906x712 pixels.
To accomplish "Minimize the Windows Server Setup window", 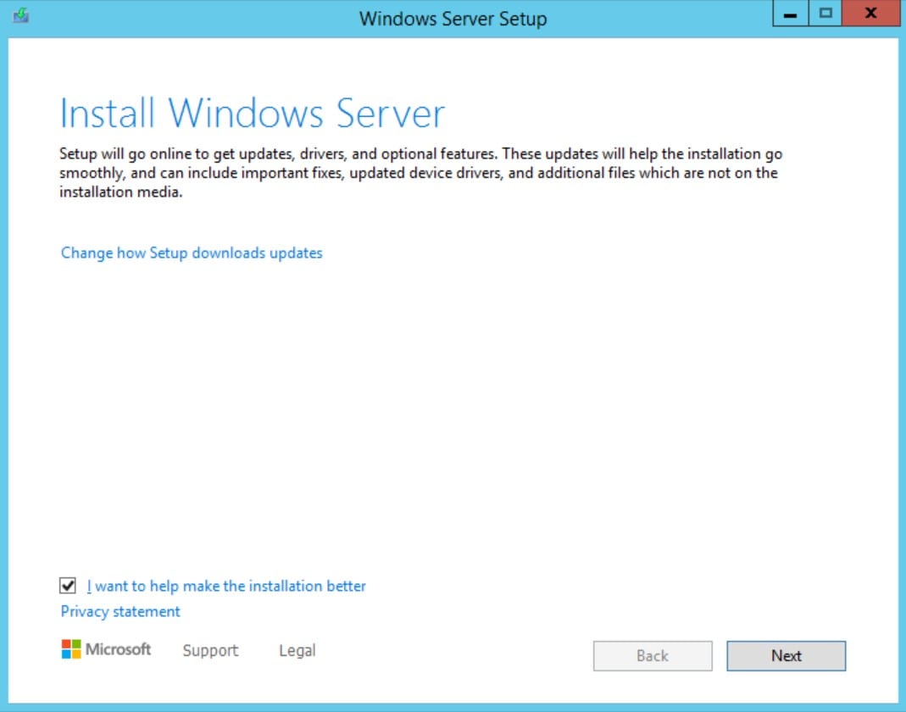I will pyautogui.click(x=791, y=14).
